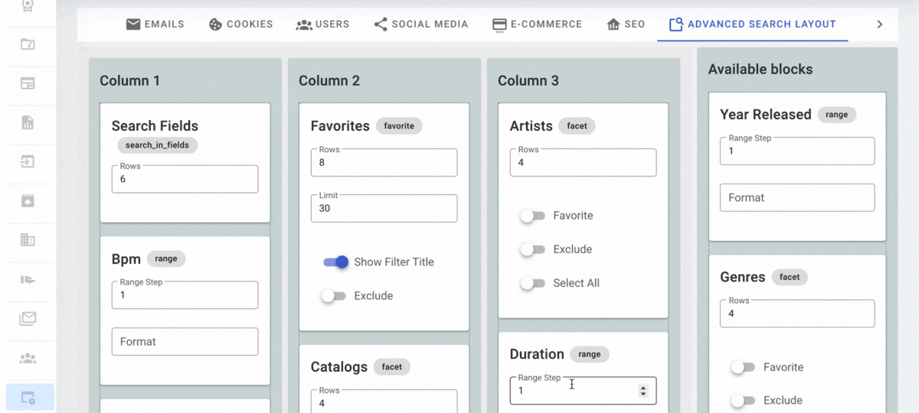Go to the SEO tab
This screenshot has width=919, height=413.
pyautogui.click(x=626, y=24)
